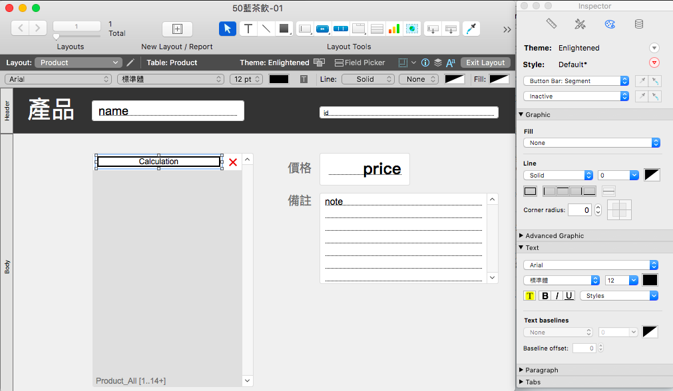This screenshot has height=391, width=673.
Task: Toggle the left border only button
Action: (x=549, y=192)
